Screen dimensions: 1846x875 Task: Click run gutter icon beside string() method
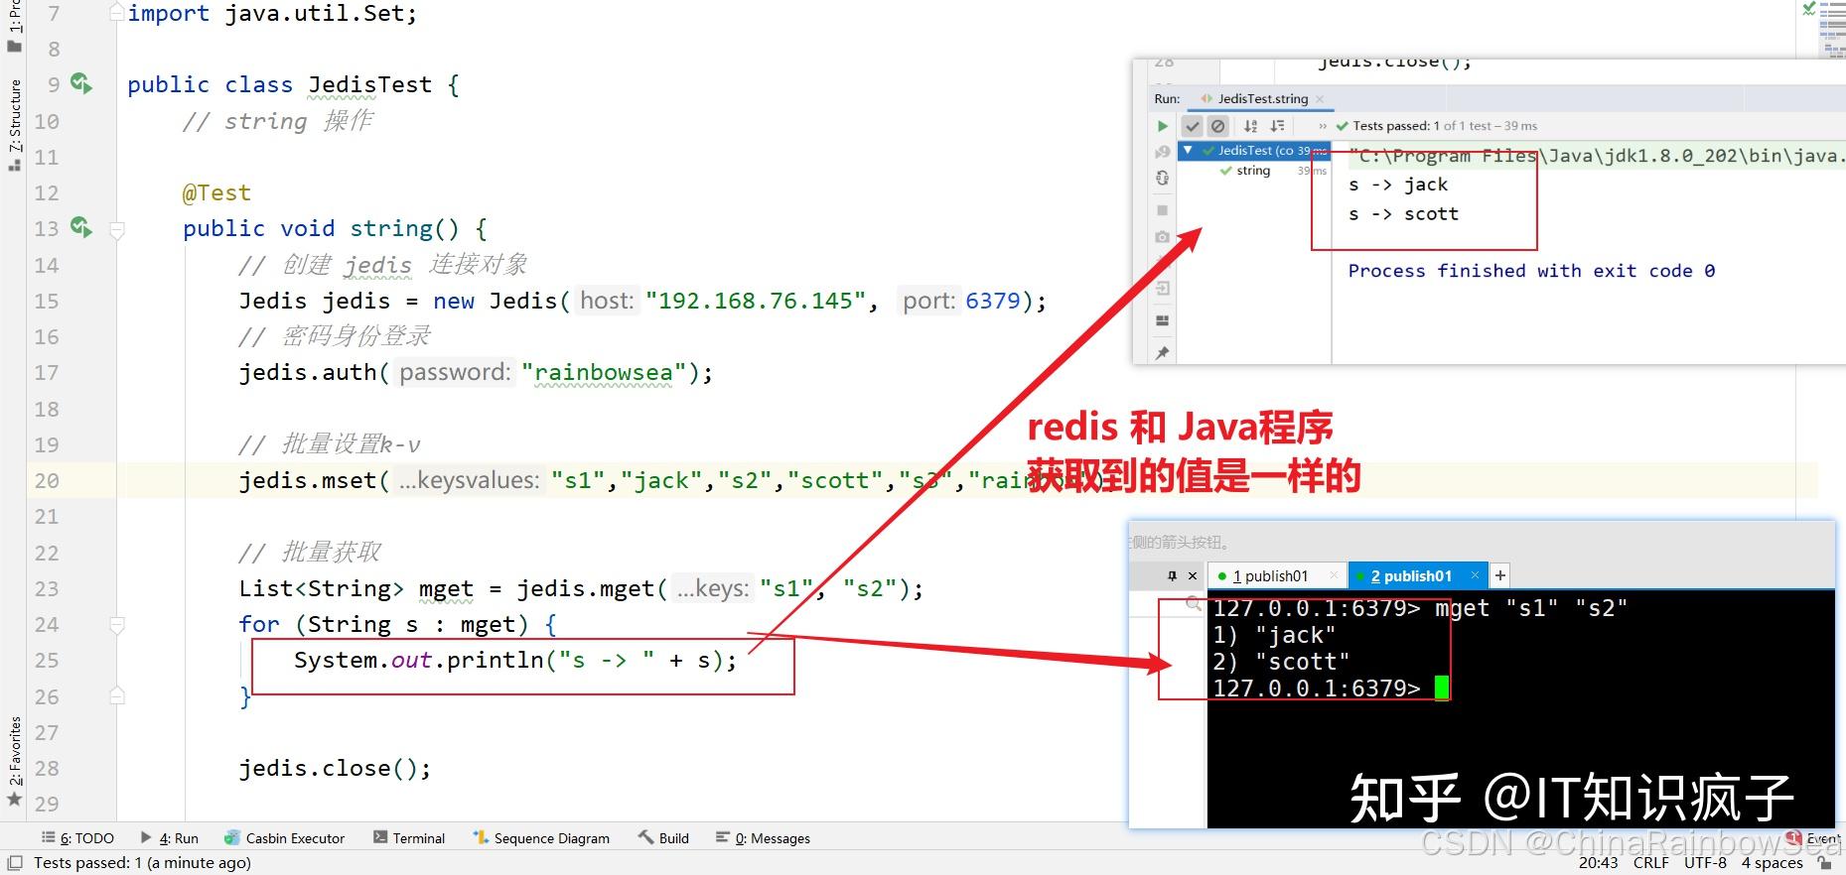[81, 228]
